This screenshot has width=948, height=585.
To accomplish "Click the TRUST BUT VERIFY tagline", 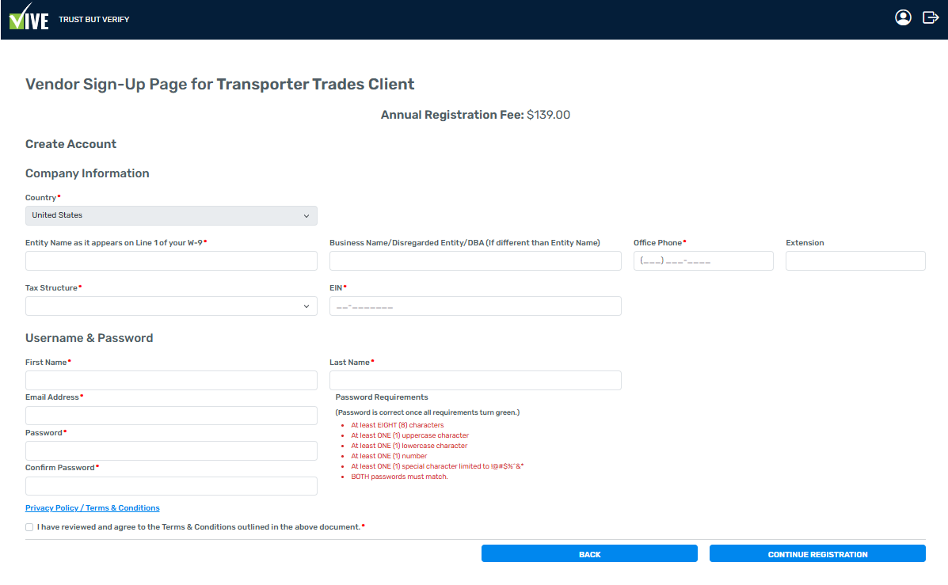I will (x=94, y=19).
